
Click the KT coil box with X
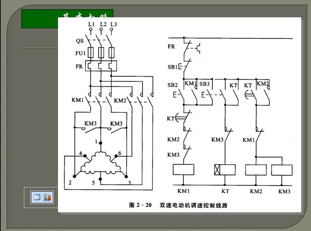point(224,170)
